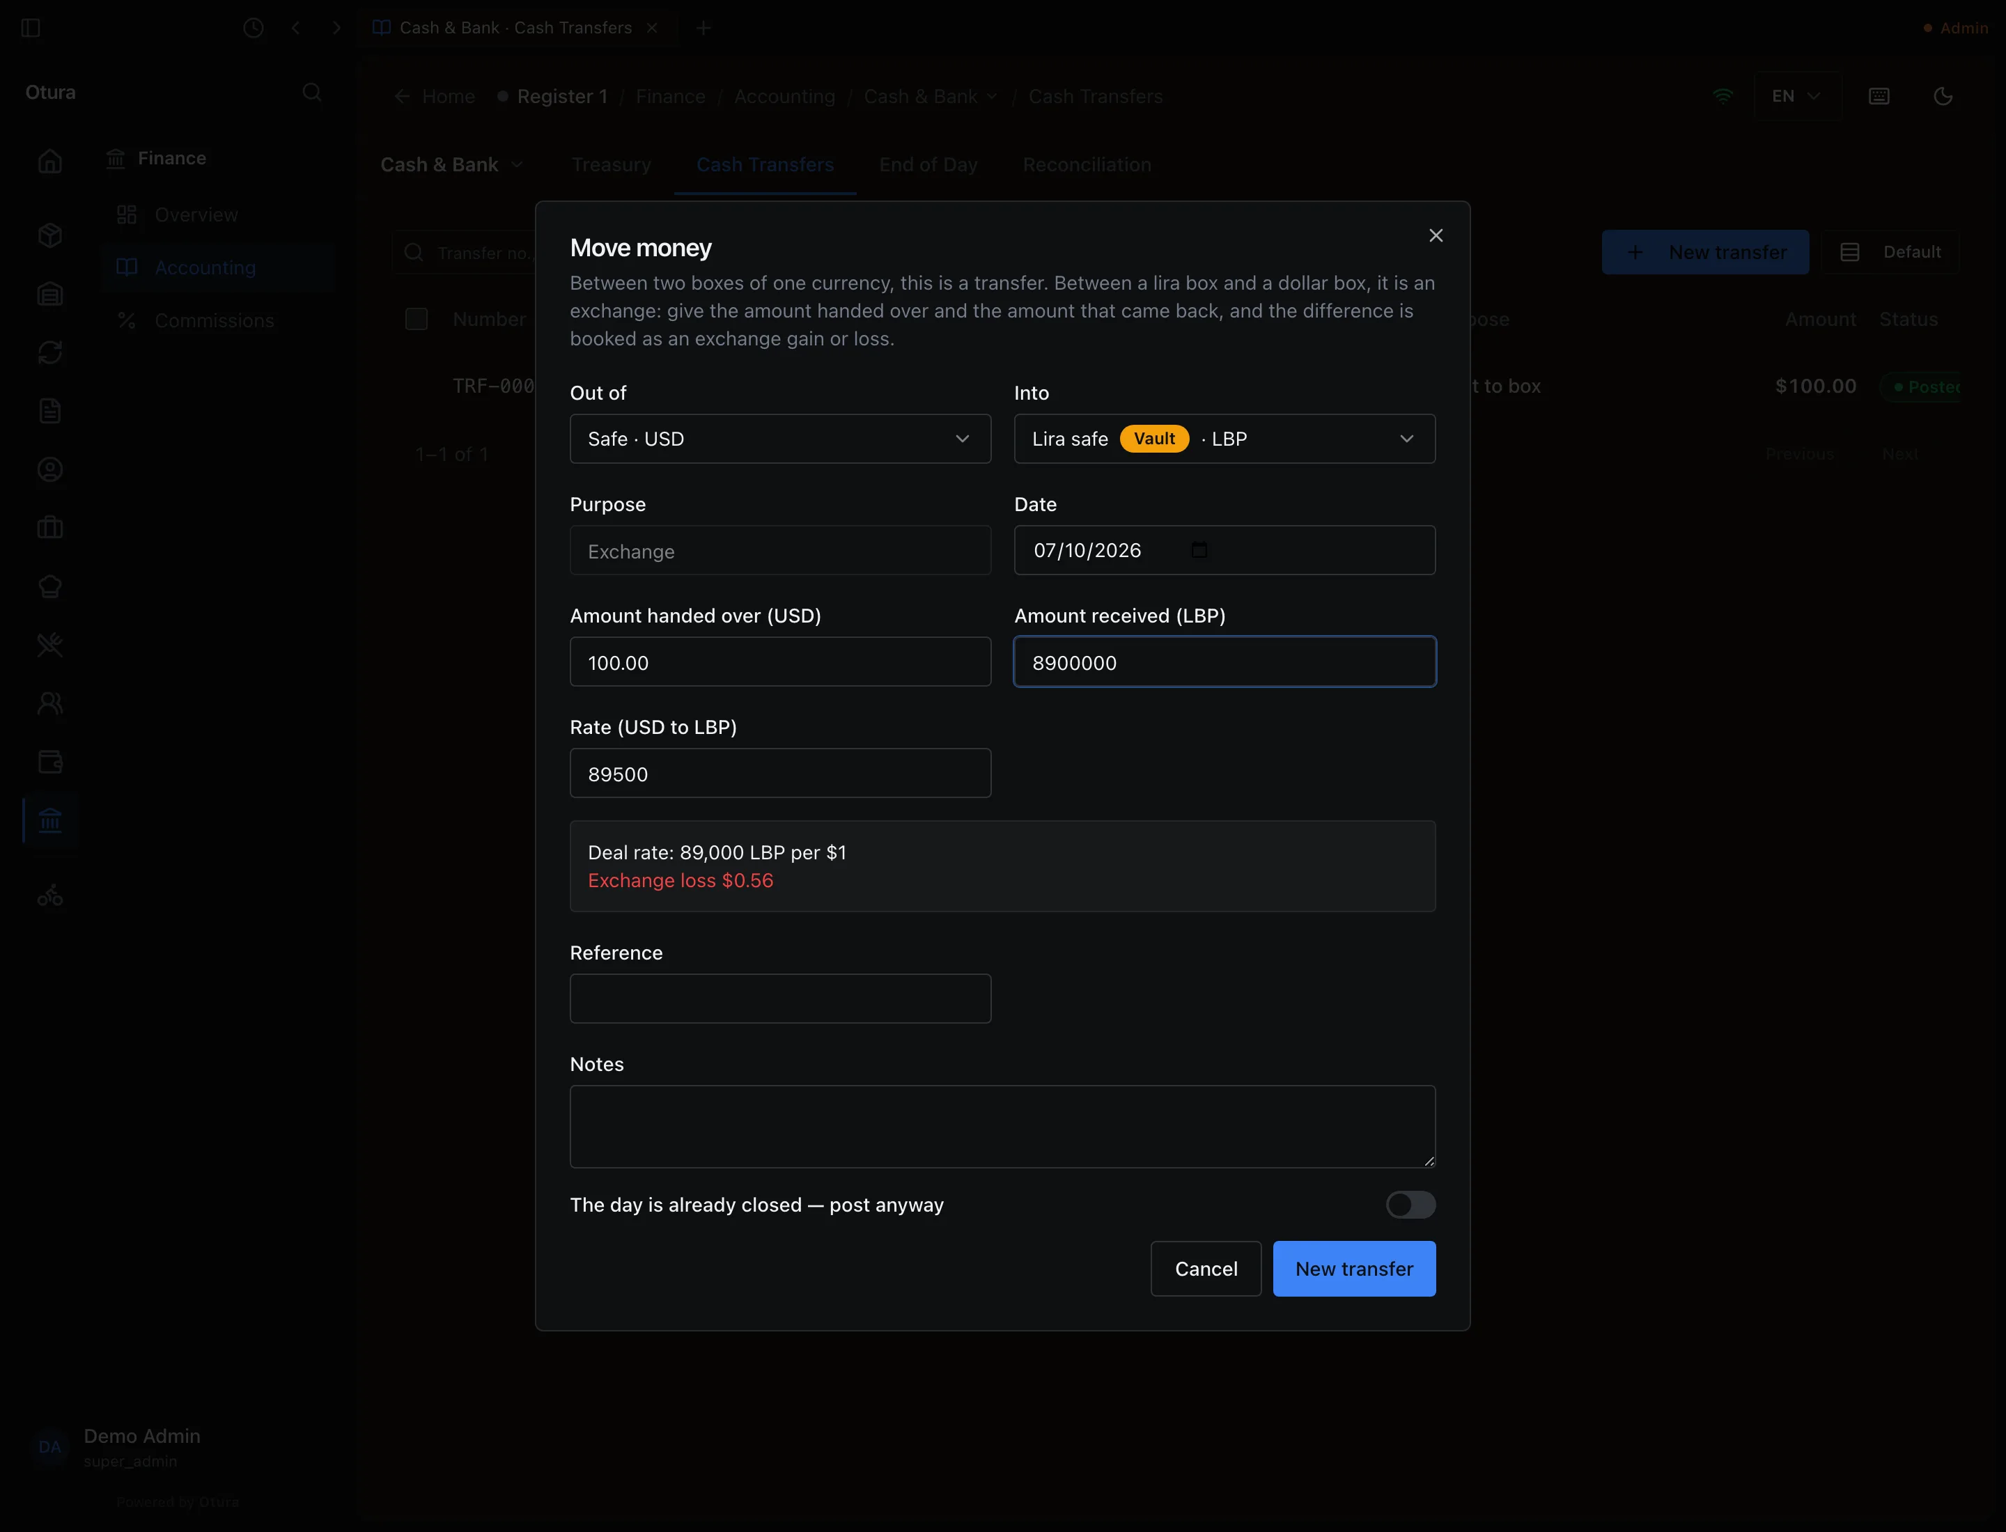Submit with the blue dialog New transfer button
Image resolution: width=2006 pixels, height=1532 pixels.
(1354, 1269)
